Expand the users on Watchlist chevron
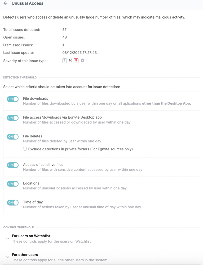203x265 pixels. coord(7,238)
